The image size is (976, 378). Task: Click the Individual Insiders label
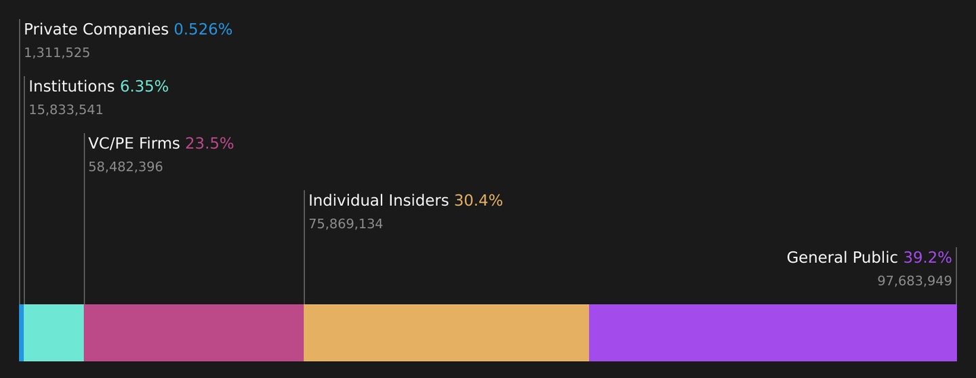click(379, 201)
